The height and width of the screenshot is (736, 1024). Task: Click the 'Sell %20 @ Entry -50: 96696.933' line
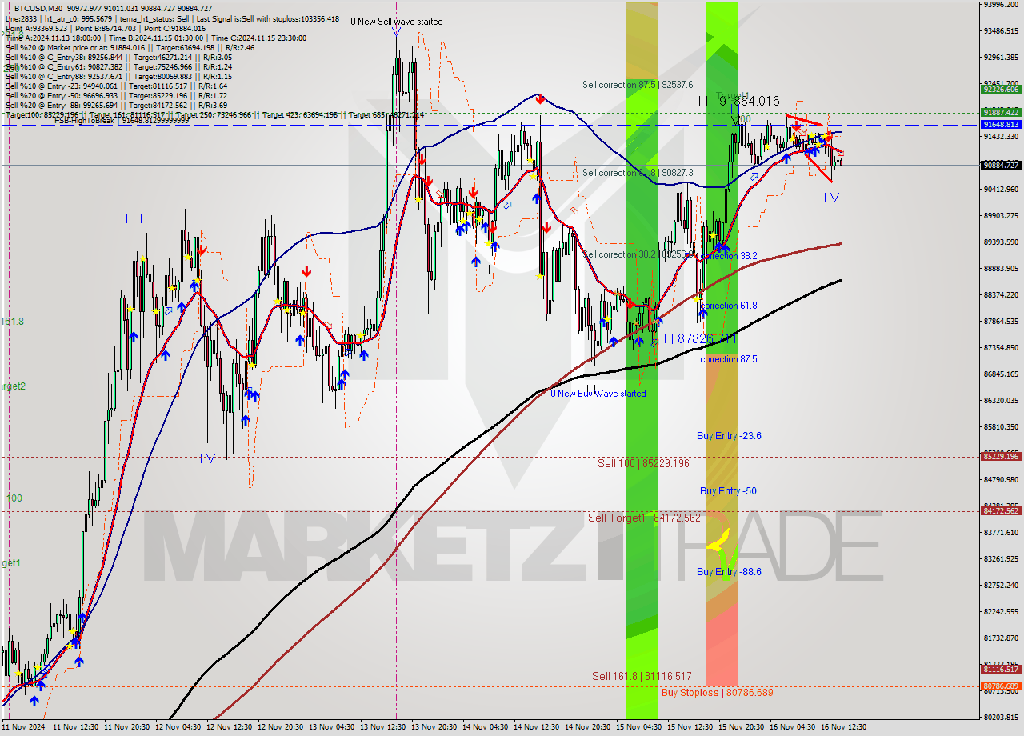coord(116,95)
